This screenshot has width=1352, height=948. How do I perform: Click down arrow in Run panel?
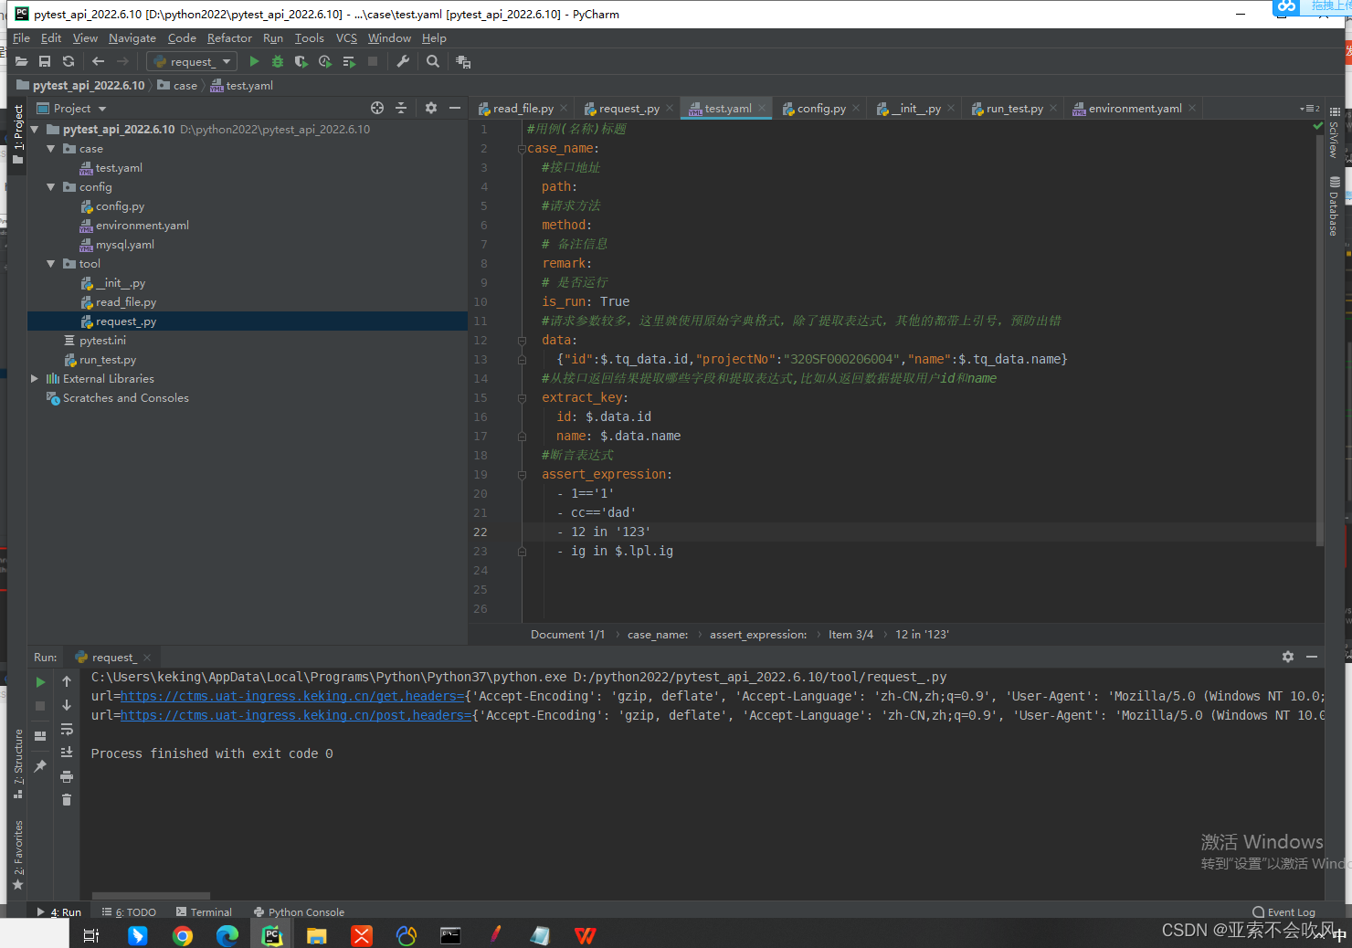(x=67, y=706)
